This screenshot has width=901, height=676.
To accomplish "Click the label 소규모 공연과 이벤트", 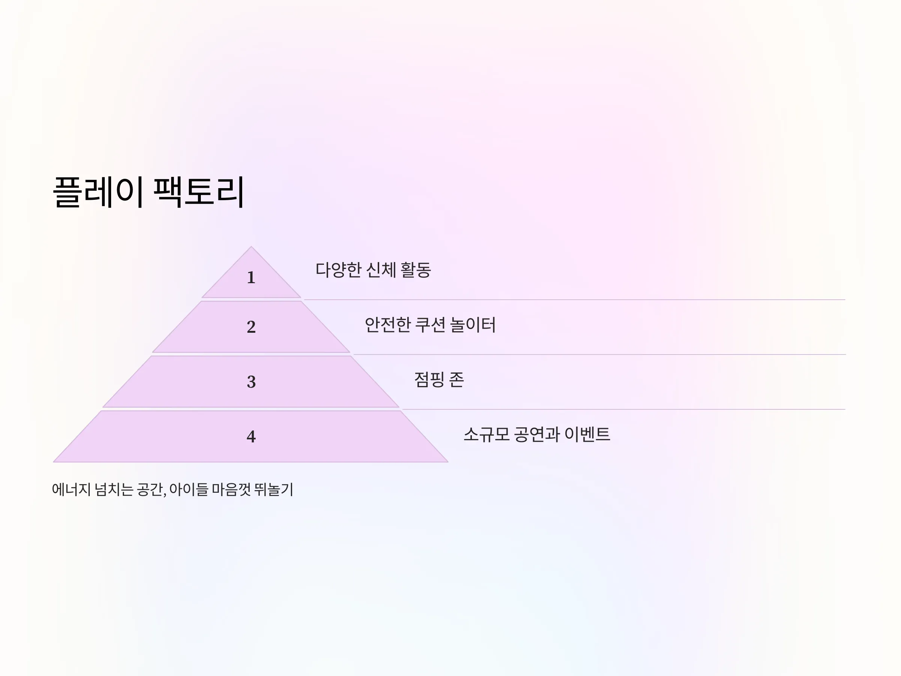I will coord(537,435).
